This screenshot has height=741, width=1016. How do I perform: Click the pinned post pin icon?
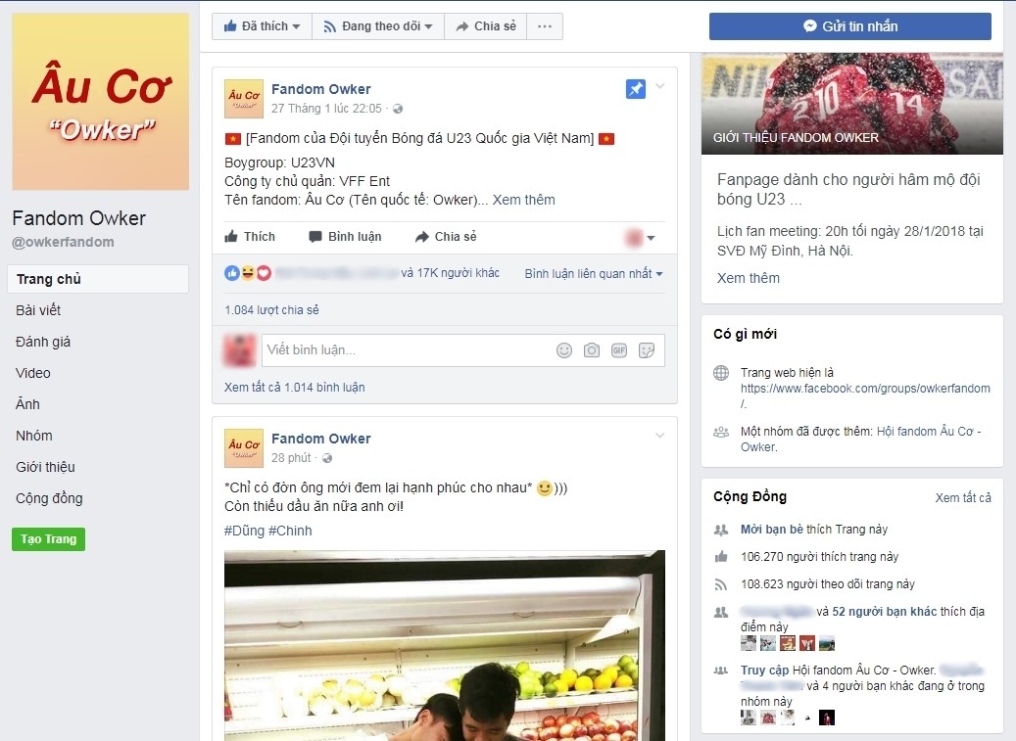[635, 89]
